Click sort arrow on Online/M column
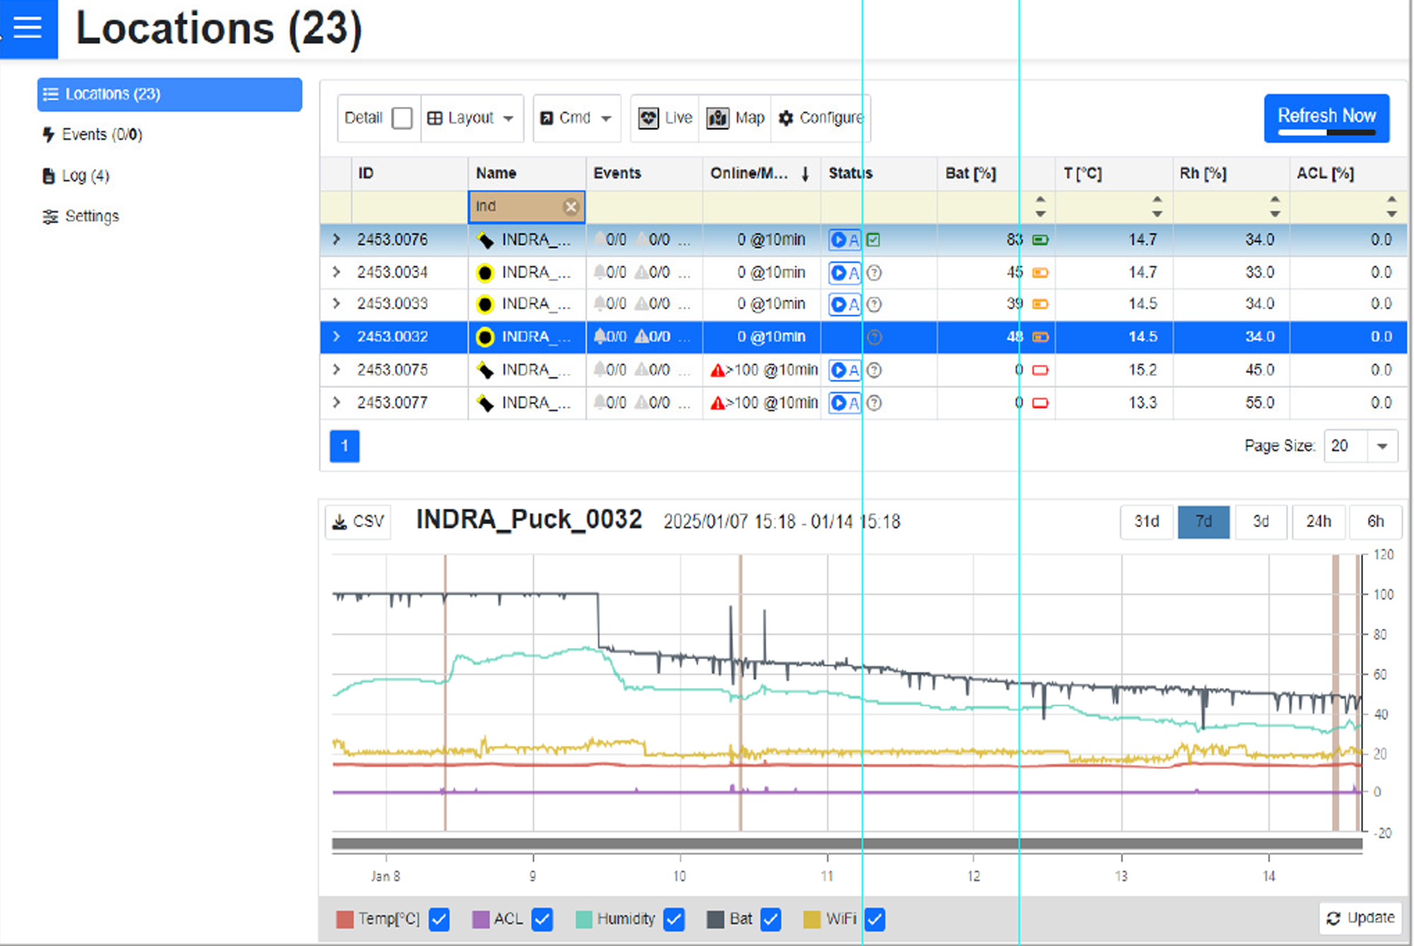Viewport: 1414px width, 946px height. [x=805, y=174]
